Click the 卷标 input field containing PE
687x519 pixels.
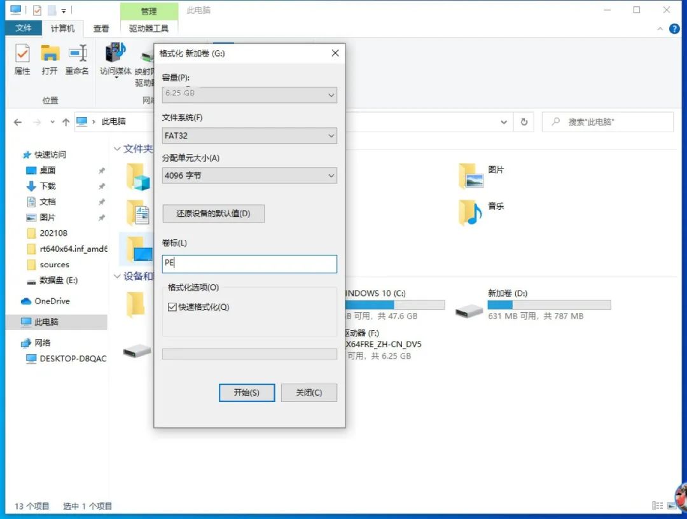point(249,263)
